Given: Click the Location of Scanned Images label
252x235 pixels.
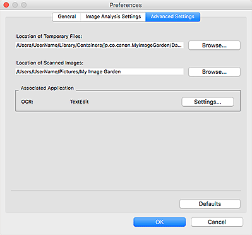Looking at the screenshot, I should pyautogui.click(x=50, y=63).
